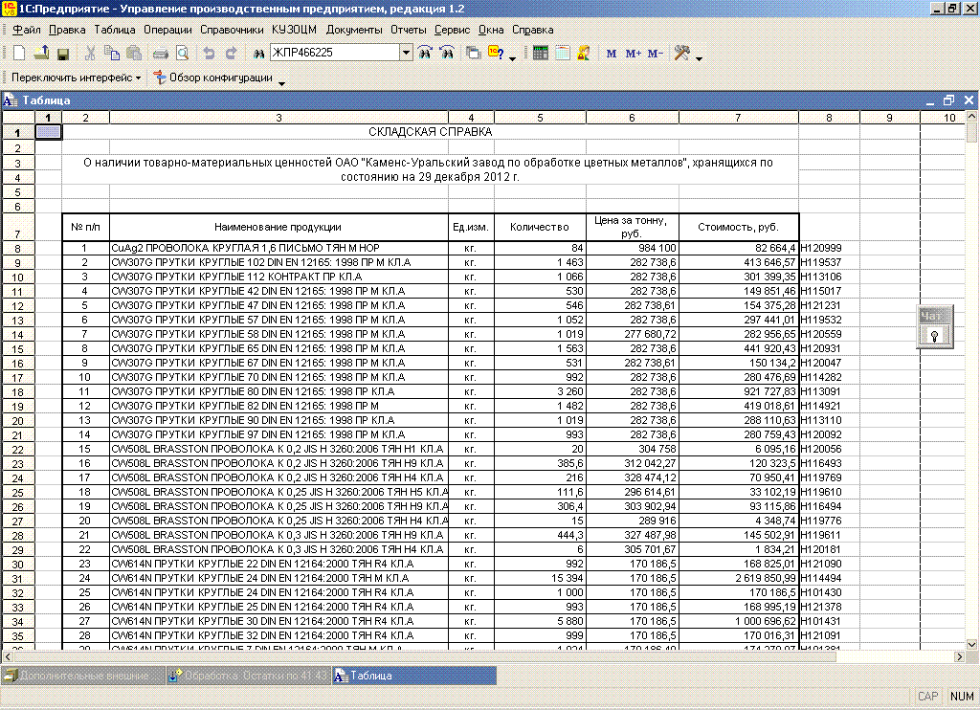Click the Undo arrow in the toolbar

click(x=209, y=54)
